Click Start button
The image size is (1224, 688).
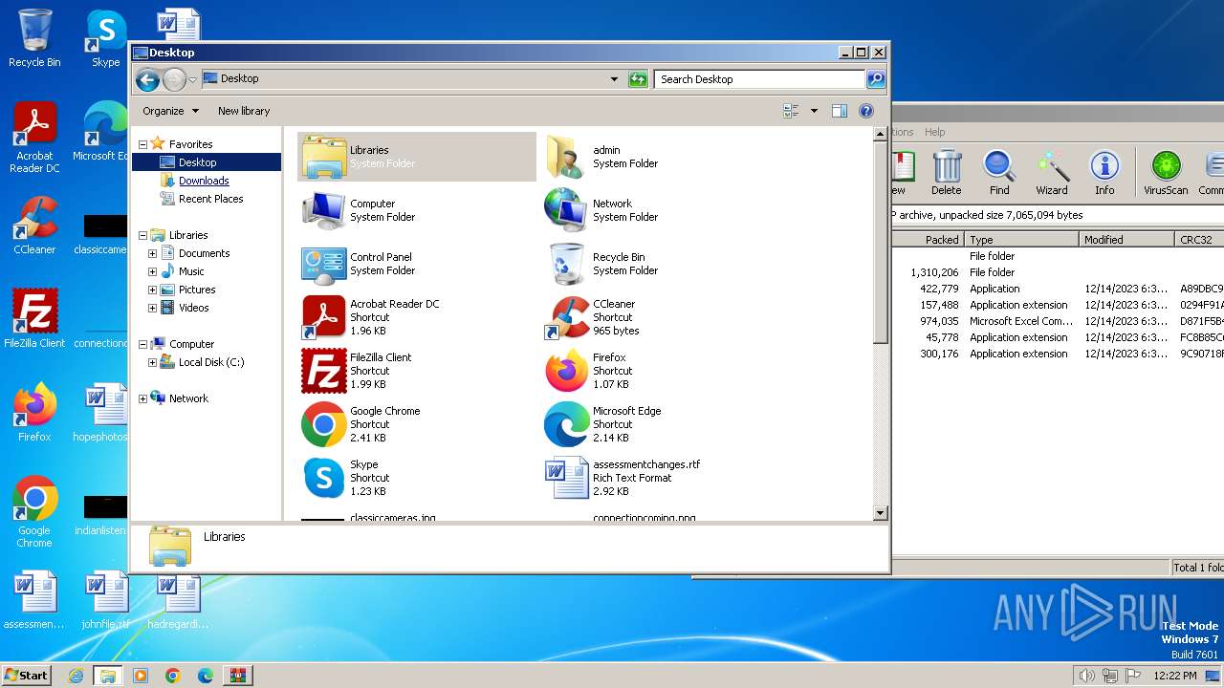point(26,676)
